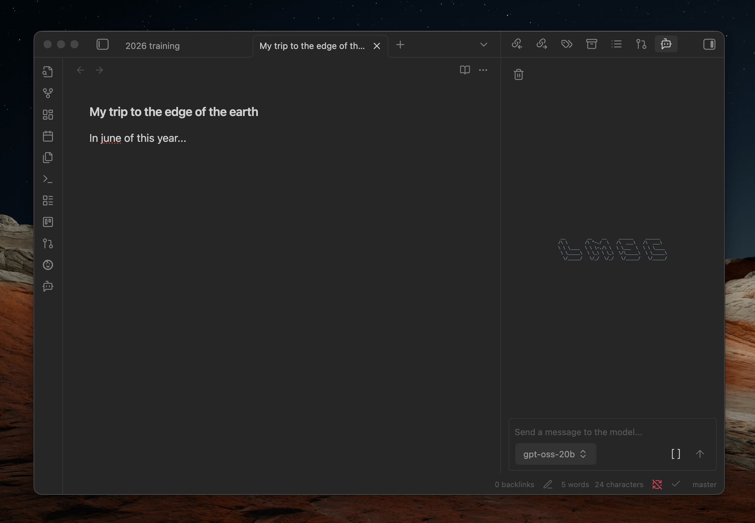Open command palette terminal icon
The height and width of the screenshot is (523, 755).
48,179
